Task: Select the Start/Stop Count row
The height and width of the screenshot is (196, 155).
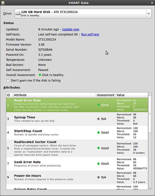Action: click(x=77, y=133)
